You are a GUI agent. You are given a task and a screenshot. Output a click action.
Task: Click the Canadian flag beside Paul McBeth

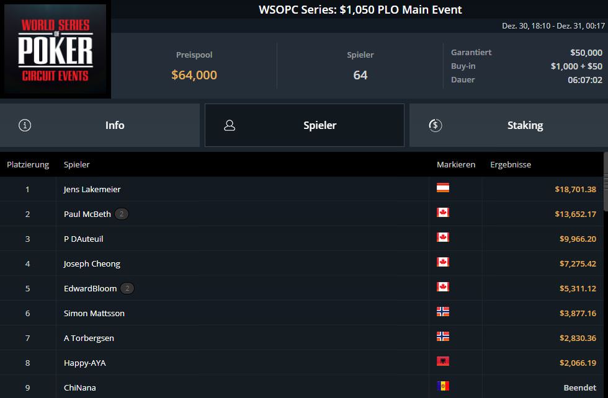(443, 213)
